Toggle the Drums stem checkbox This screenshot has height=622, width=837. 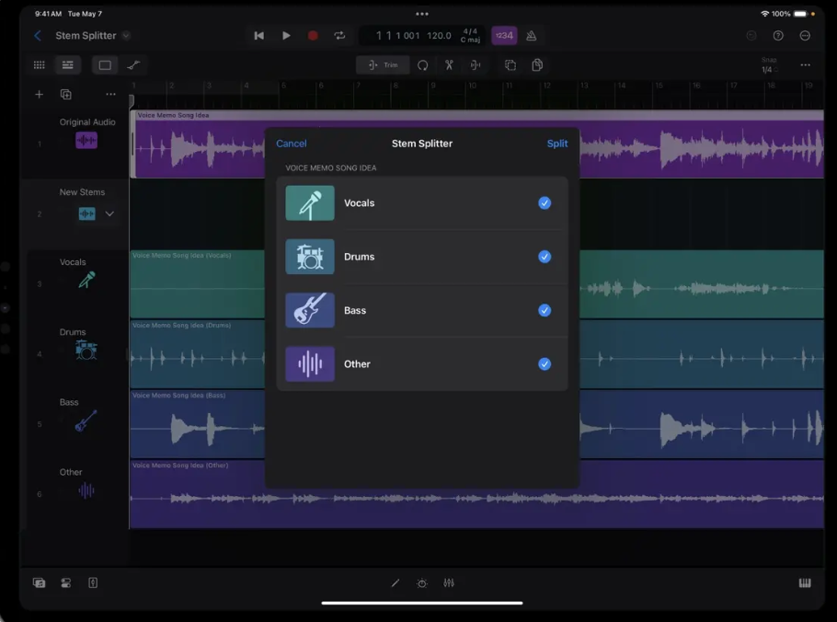(545, 257)
